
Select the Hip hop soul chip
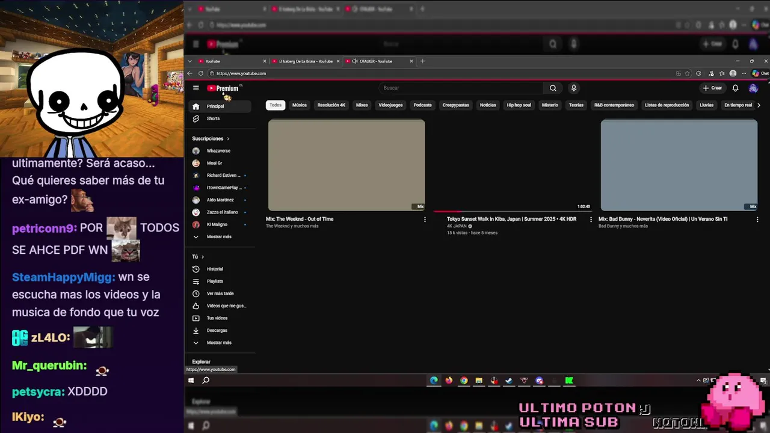tap(519, 105)
